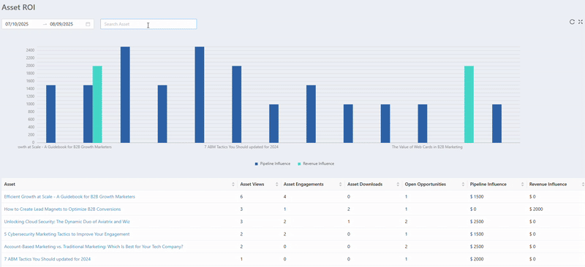Sort by the Asset Engagements column arrows

coord(341,185)
